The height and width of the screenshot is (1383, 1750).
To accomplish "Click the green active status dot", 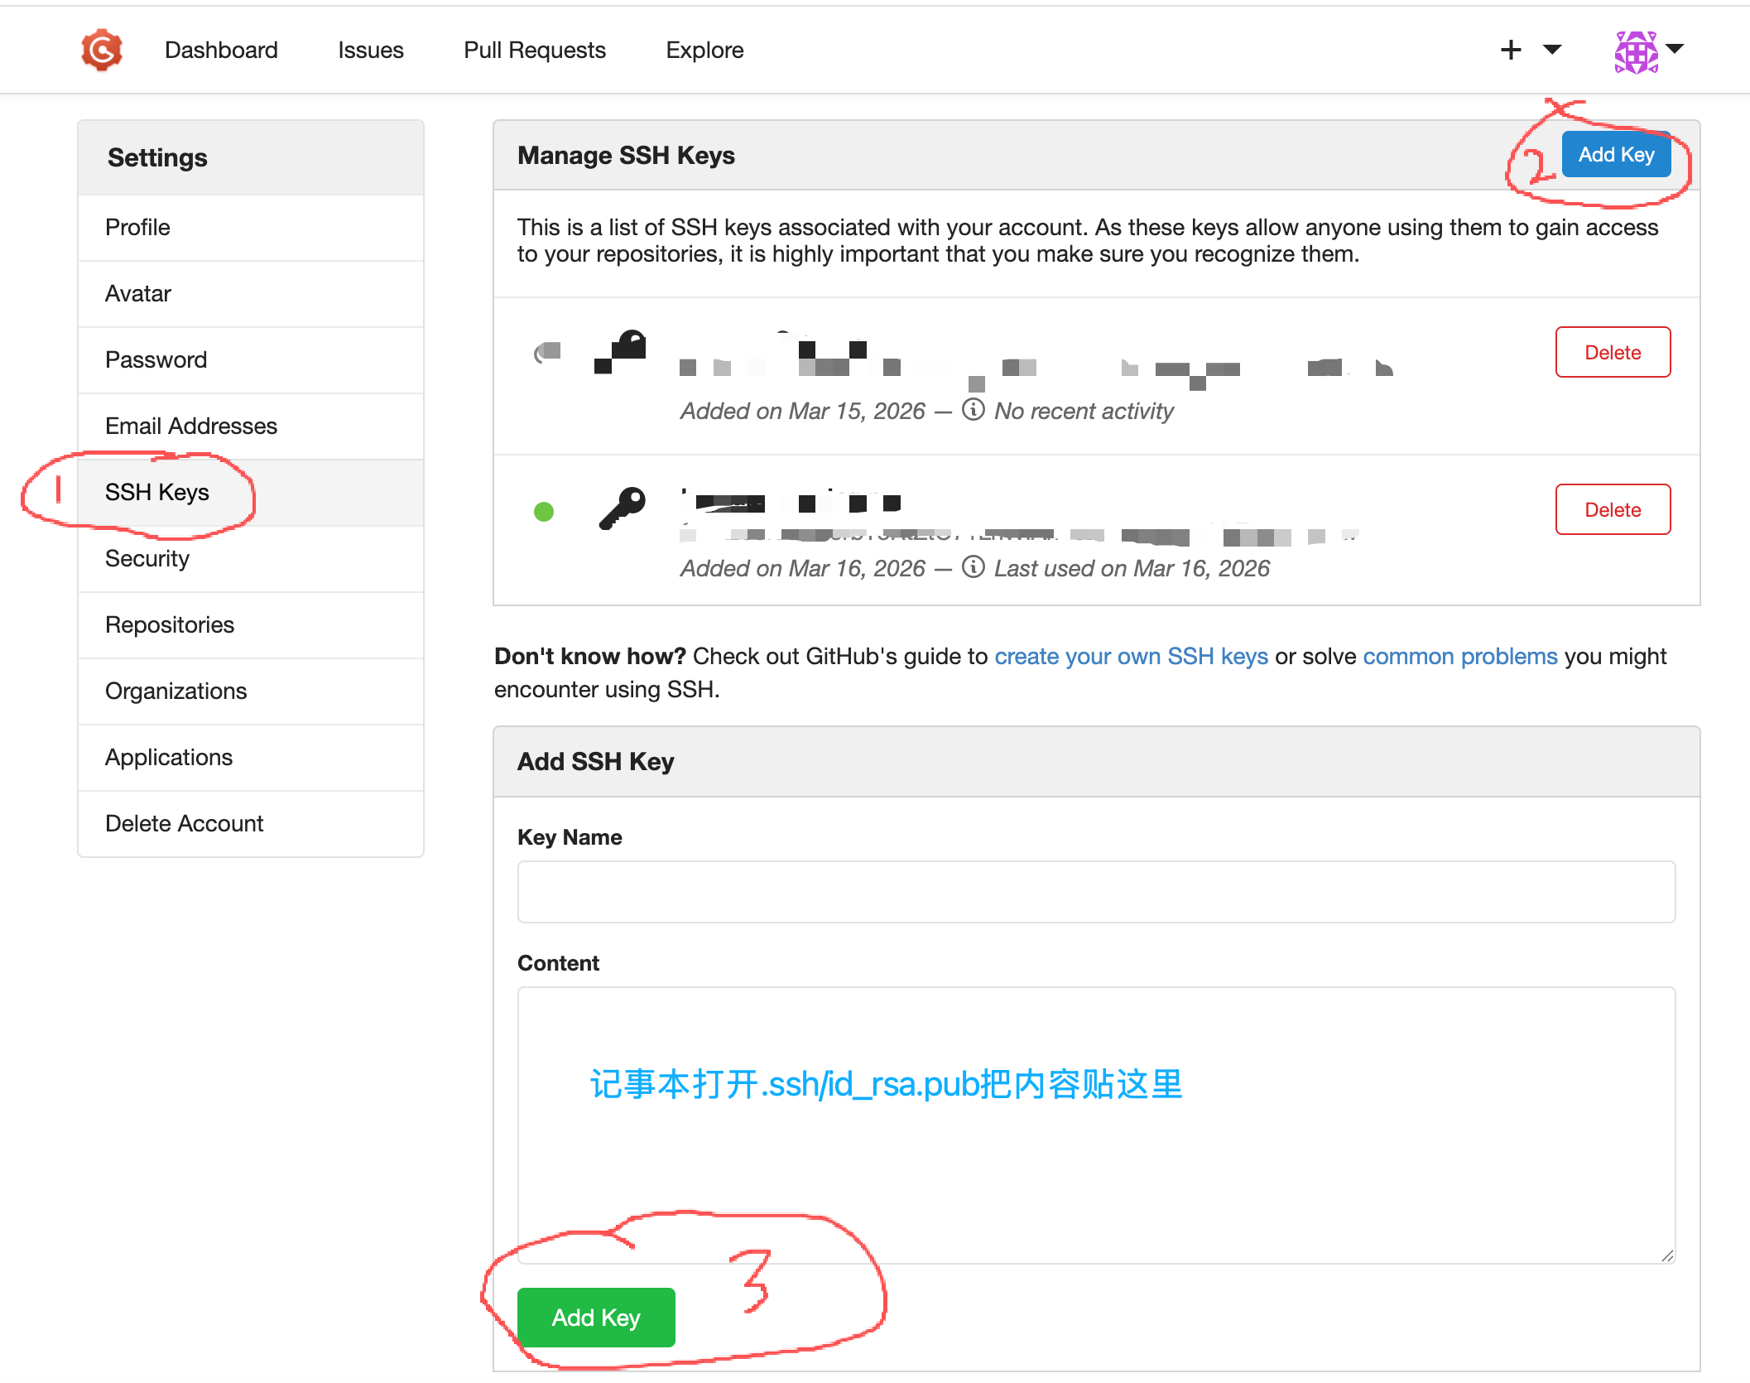I will pos(544,512).
